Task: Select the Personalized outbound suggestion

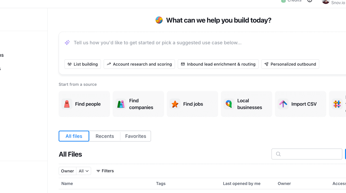Action: (290, 64)
